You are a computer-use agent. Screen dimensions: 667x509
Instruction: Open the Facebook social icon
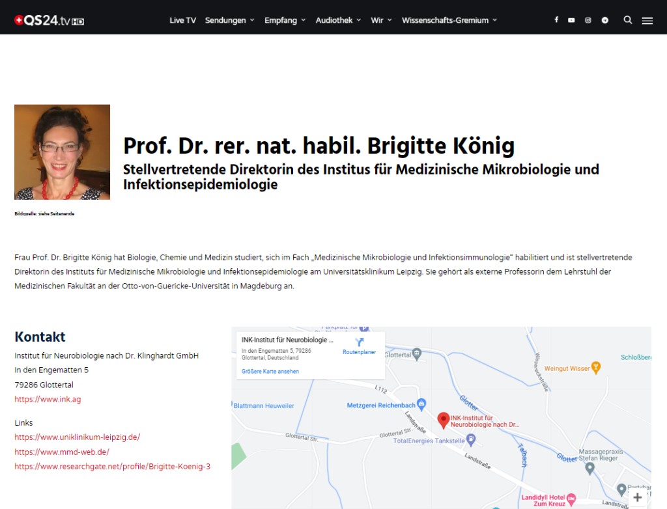[556, 20]
